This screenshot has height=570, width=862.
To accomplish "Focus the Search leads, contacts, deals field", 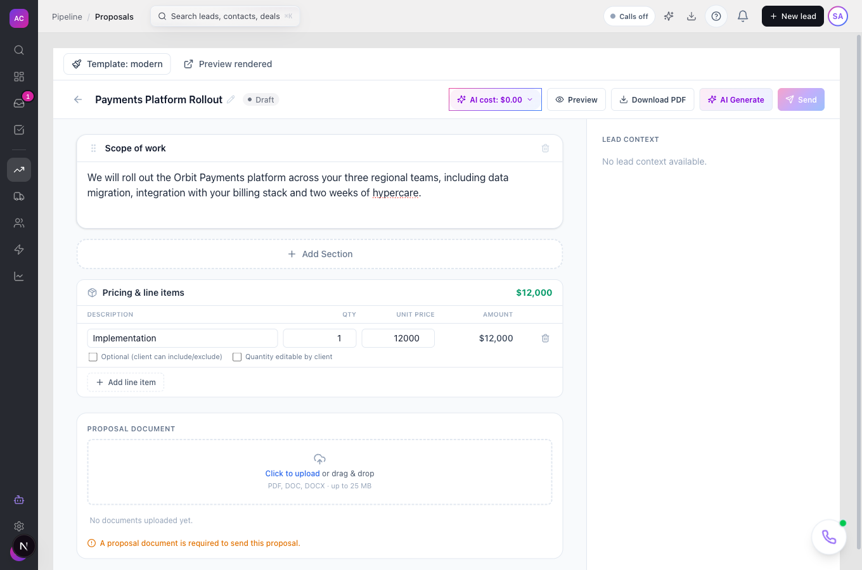I will click(x=225, y=16).
